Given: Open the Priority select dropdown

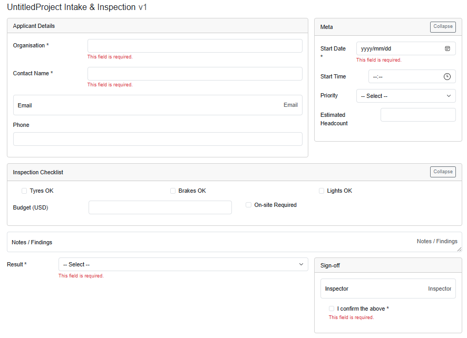Looking at the screenshot, I should click(x=406, y=96).
